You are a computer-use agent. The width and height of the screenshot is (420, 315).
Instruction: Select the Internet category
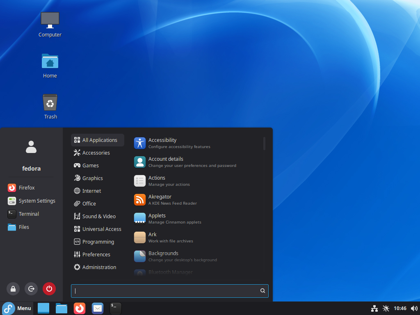98,191
